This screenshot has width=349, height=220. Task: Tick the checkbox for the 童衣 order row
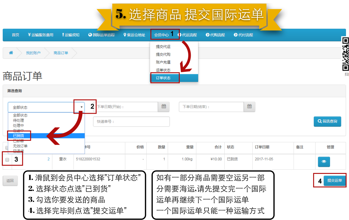pos(7,159)
